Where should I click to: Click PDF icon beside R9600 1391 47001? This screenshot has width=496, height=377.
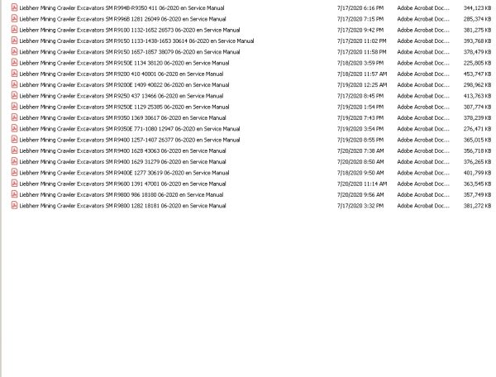click(14, 184)
